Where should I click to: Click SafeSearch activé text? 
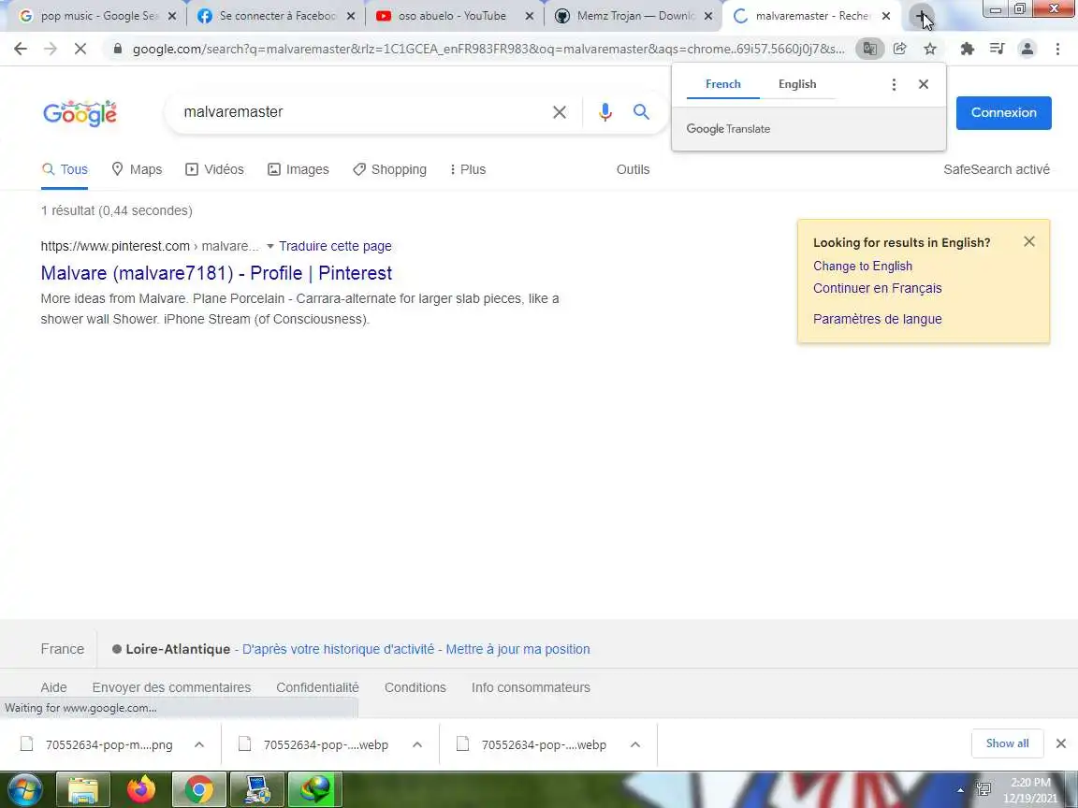[997, 169]
